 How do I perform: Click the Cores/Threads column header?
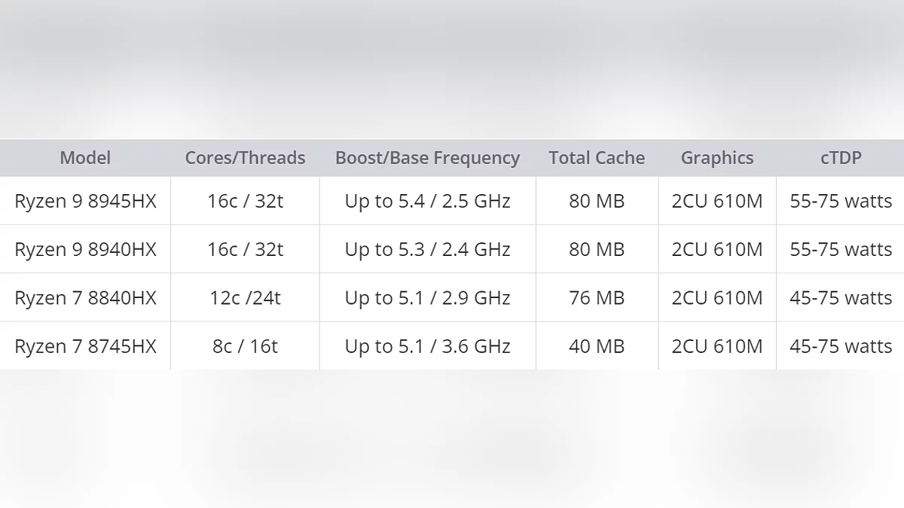click(245, 158)
